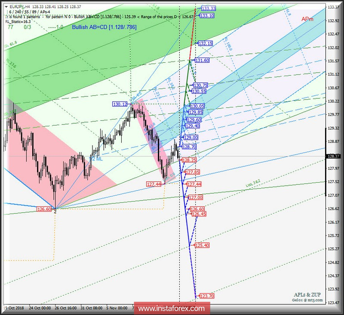Image resolution: width=344 pixels, height=315 pixels.
Task: Click the 132.15 target price label
Action: click(206, 43)
